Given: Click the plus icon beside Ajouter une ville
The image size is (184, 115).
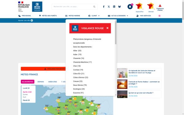Looking at the screenshot, I should [x=32, y=21].
